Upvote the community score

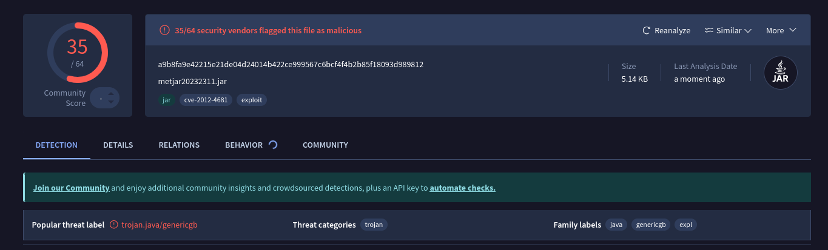(110, 94)
